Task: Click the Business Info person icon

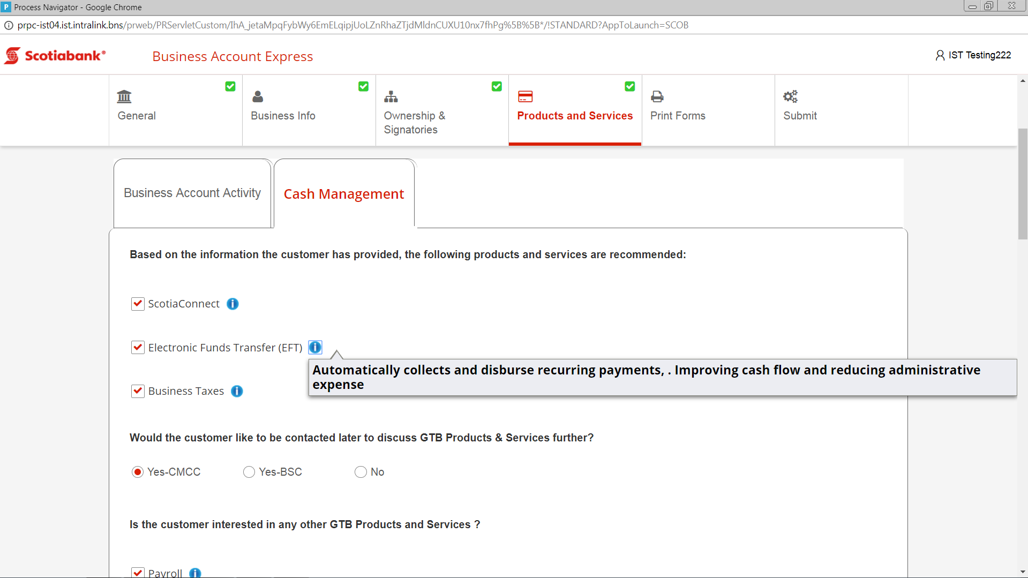Action: click(x=258, y=96)
